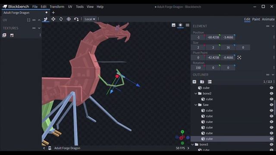Switch to Paint mode
The width and height of the screenshot is (276, 155).
click(x=256, y=19)
